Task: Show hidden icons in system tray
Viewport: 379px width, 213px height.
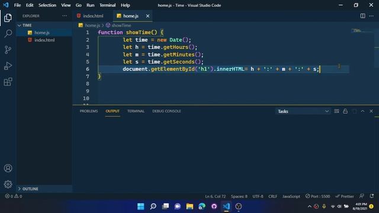Action: pos(309,206)
